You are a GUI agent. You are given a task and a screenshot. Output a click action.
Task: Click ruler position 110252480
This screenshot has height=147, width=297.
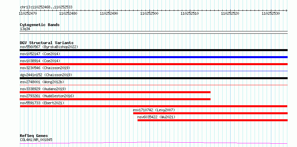pos(68,13)
